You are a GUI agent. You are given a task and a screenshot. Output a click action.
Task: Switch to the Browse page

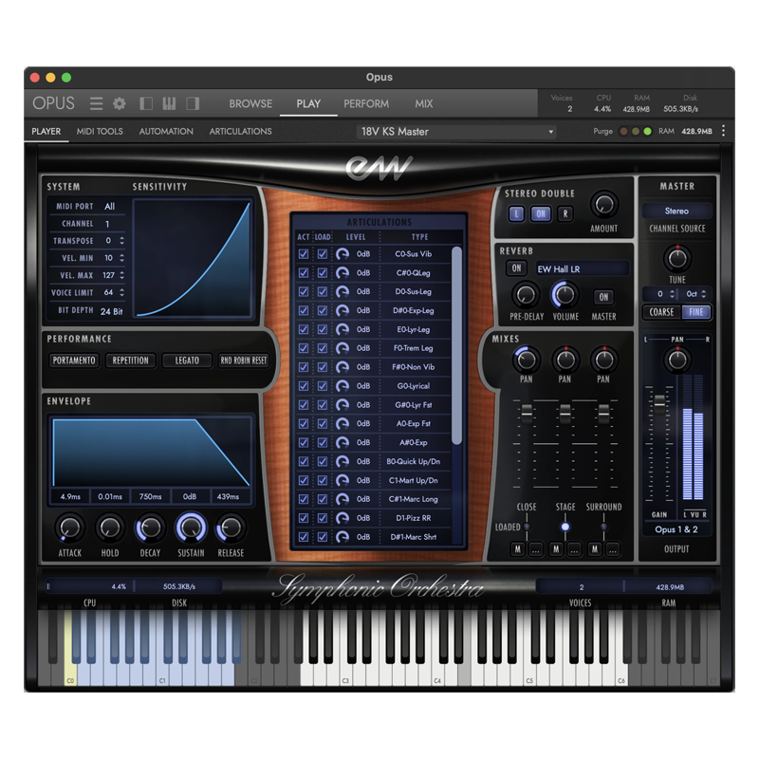[250, 103]
